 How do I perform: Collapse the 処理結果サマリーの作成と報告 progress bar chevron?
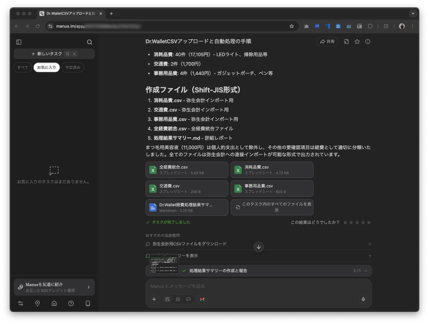(366, 271)
